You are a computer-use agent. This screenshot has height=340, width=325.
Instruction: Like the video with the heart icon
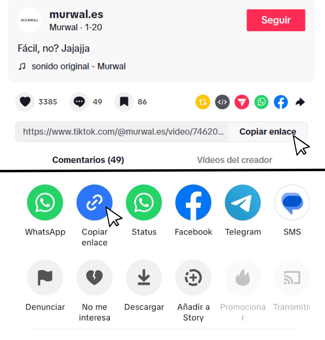pyautogui.click(x=25, y=102)
